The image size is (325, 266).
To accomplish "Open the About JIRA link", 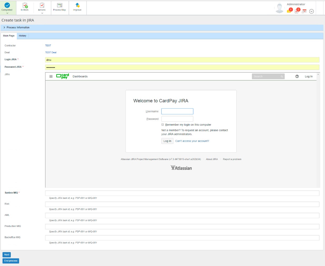I will (212, 159).
